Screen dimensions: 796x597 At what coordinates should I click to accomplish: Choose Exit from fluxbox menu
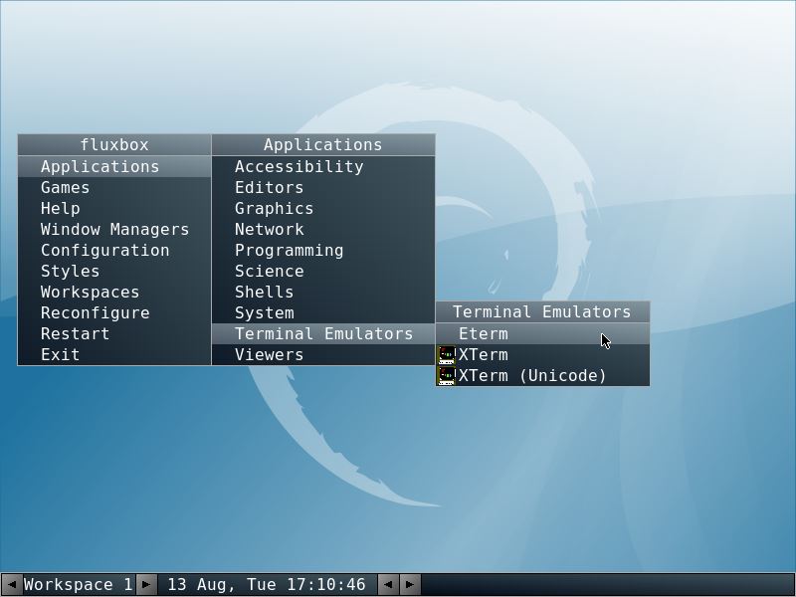(x=114, y=354)
